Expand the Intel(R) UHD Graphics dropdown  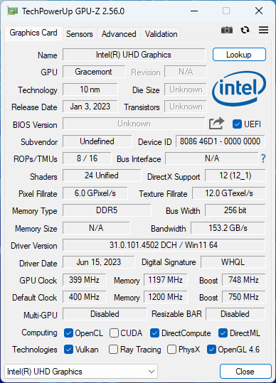81,372
